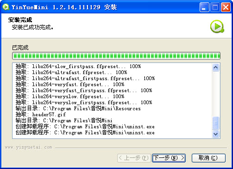
Task: Select log line ending with 音悦Mini\Resources
Action: 78,108
